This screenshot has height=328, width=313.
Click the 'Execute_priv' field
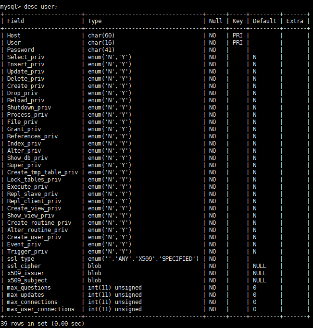click(27, 187)
